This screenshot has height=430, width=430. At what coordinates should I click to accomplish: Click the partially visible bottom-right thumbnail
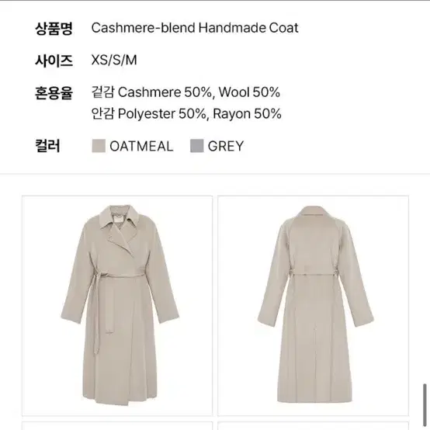coord(313,425)
